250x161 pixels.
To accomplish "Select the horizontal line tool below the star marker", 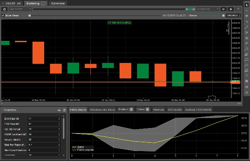I will (x=247, y=21).
